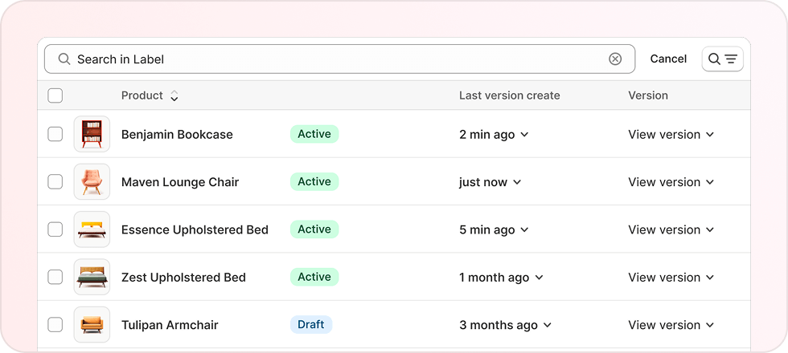788x353 pixels.
Task: Open the Benjamin Bookcase thumbnail
Action: [92, 134]
